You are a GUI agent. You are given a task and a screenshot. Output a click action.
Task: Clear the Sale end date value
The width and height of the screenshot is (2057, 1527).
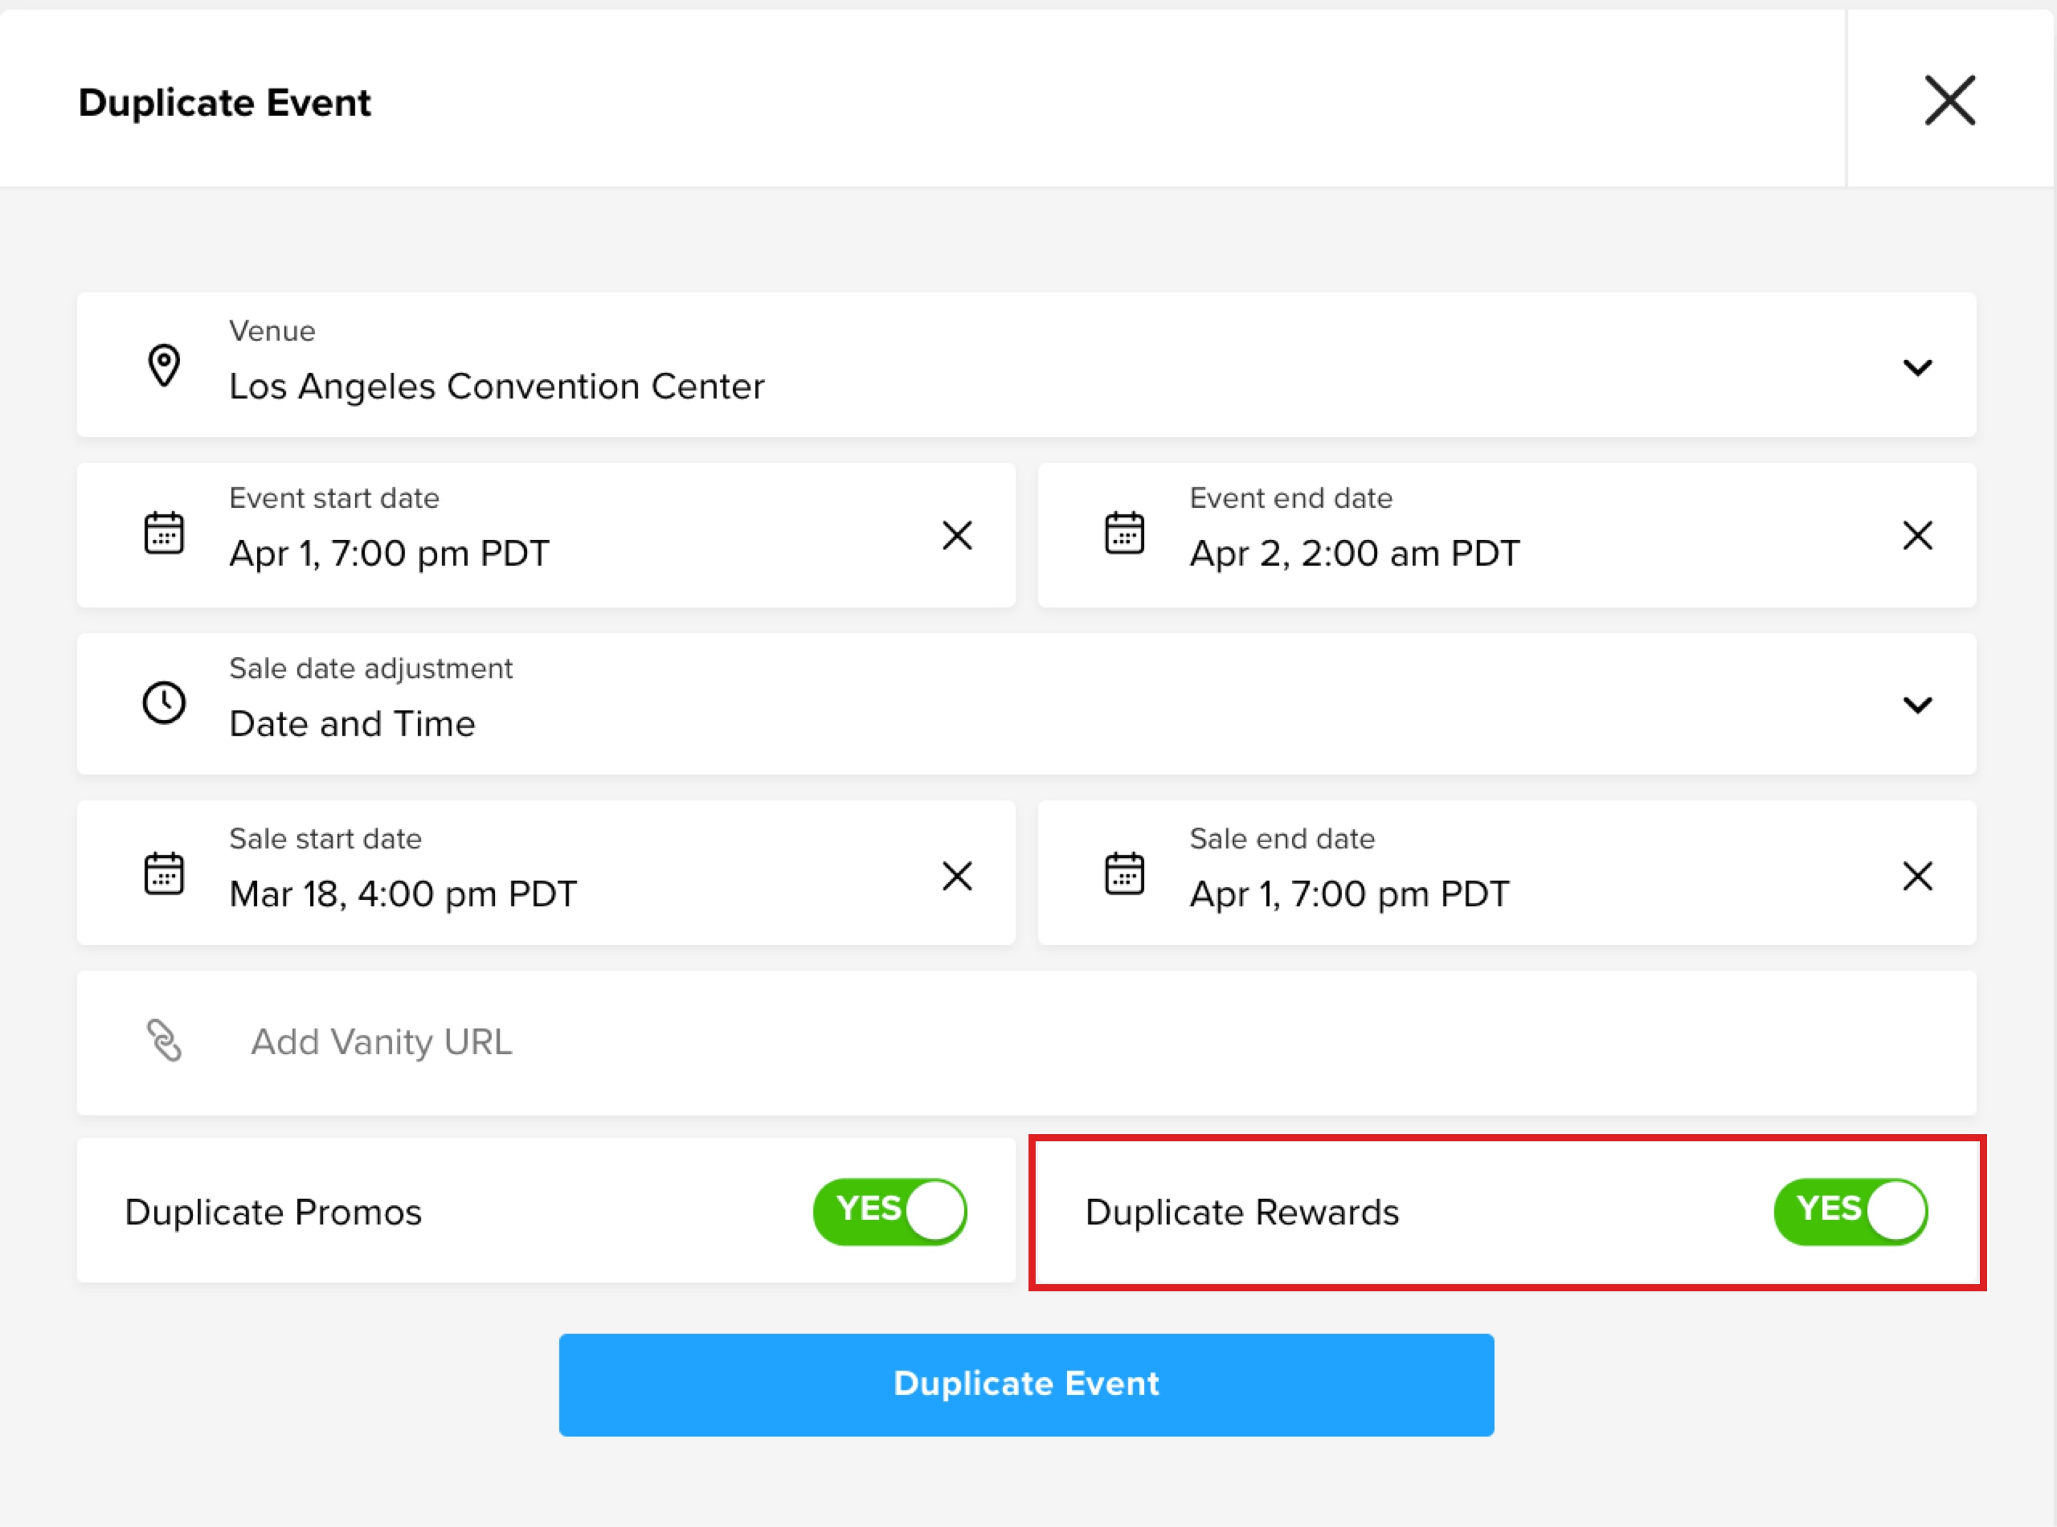(x=1918, y=876)
